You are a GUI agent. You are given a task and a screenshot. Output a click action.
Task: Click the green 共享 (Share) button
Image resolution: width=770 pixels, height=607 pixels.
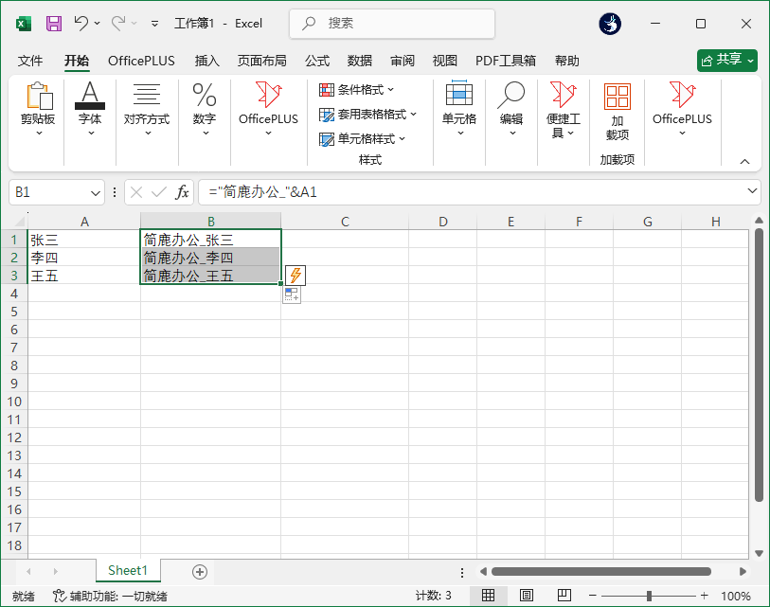click(726, 59)
